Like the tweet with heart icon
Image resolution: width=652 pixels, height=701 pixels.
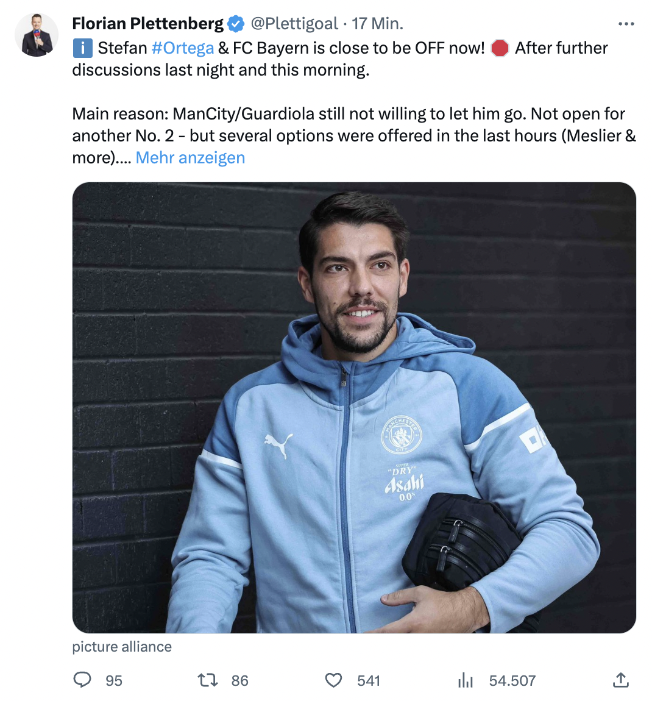pos(333,680)
